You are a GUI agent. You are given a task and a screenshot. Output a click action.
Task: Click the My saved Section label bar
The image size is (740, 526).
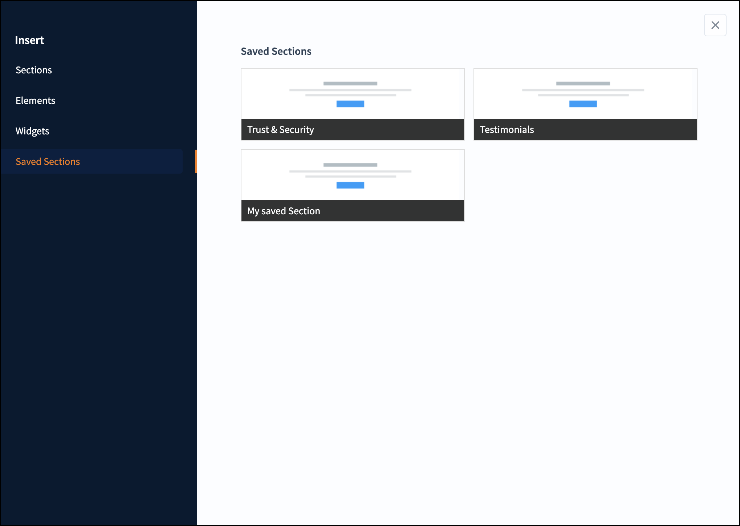click(x=353, y=211)
